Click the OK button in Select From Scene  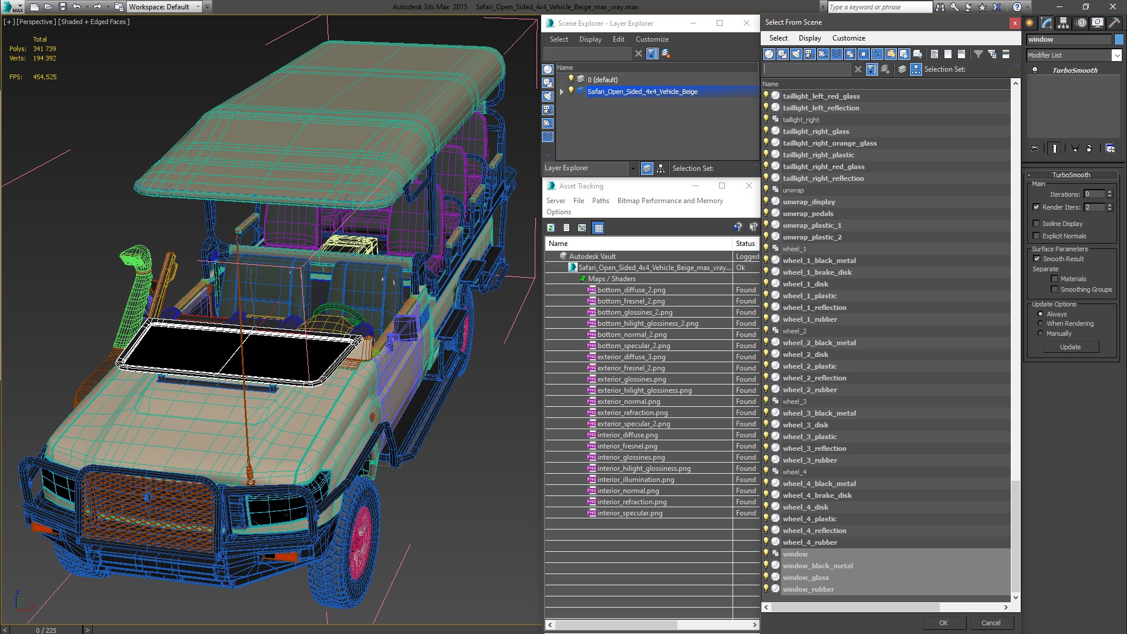pyautogui.click(x=943, y=623)
